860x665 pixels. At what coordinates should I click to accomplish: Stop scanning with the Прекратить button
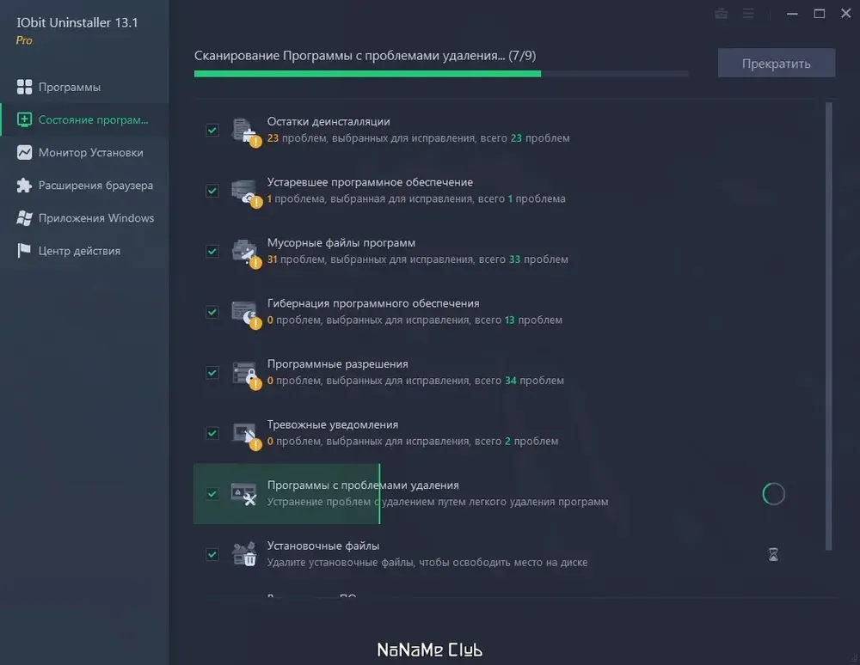click(776, 64)
